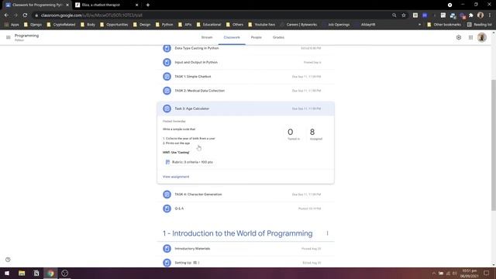Show more bookmarks via the overflow chevron
The width and height of the screenshot is (496, 279).
pos(420,24)
